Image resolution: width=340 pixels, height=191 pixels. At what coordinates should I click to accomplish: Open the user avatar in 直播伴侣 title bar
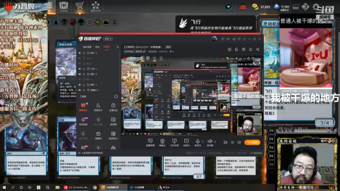coord(215,39)
